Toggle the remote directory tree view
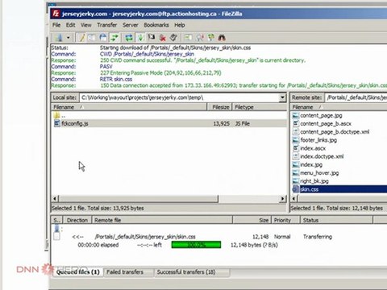The image size is (387, 290). tap(103, 38)
